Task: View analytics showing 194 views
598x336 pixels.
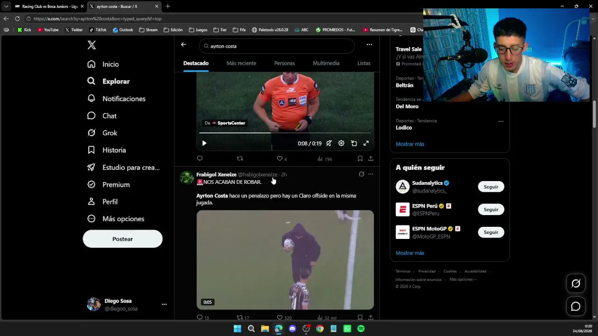Action: coord(324,159)
